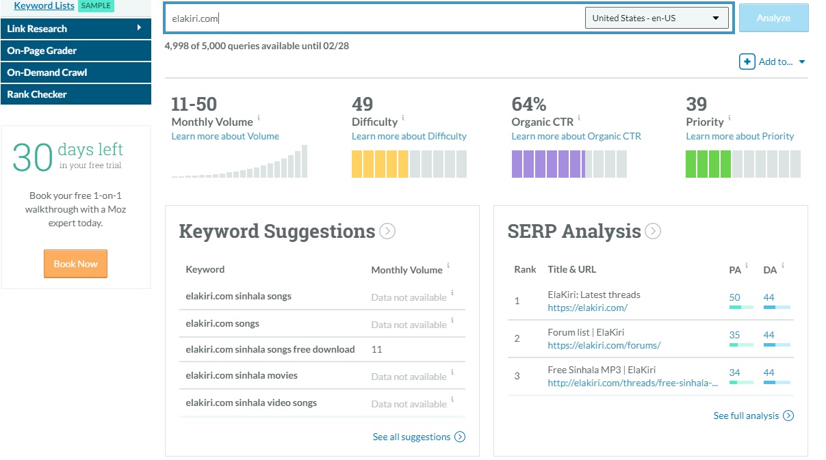Click the Title & URL column header
The width and height of the screenshot is (826, 460).
tap(571, 269)
